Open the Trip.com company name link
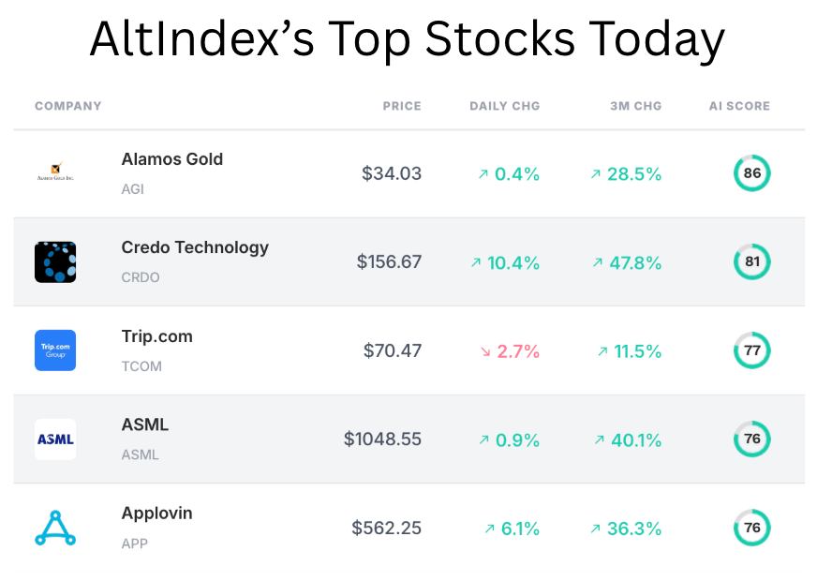 (x=156, y=336)
